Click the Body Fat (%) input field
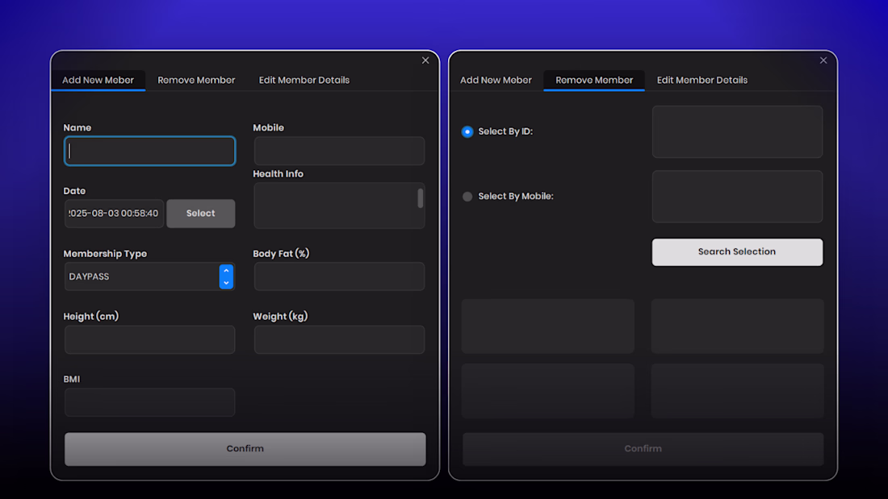 click(339, 277)
